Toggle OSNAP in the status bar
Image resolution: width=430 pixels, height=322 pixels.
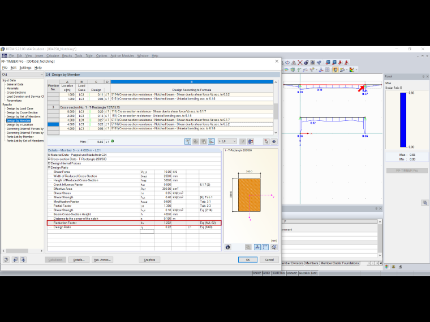pos(292,273)
